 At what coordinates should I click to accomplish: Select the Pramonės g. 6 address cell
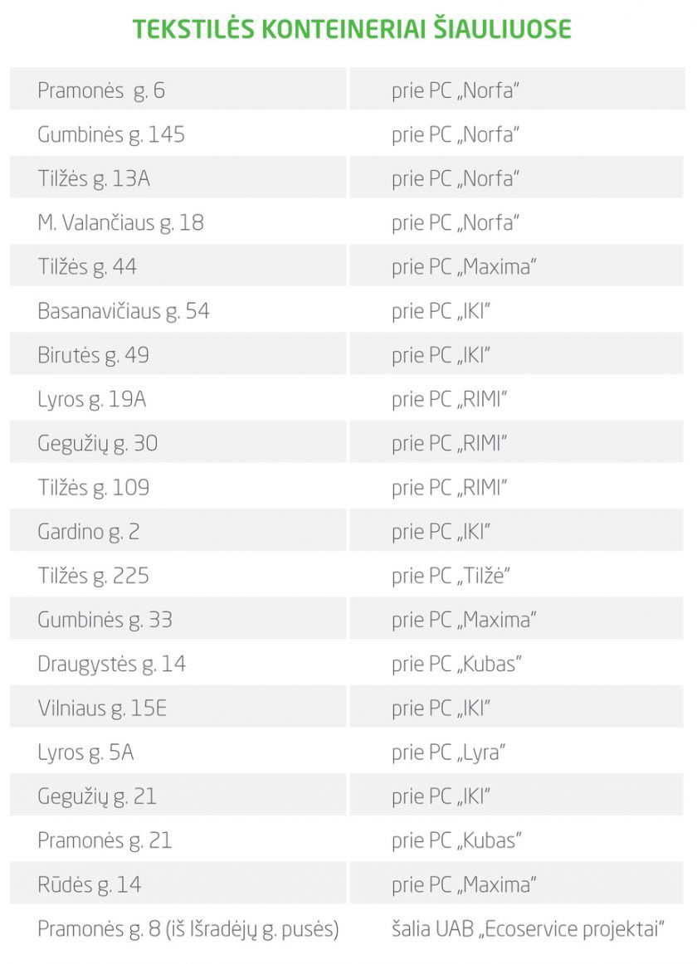[101, 90]
